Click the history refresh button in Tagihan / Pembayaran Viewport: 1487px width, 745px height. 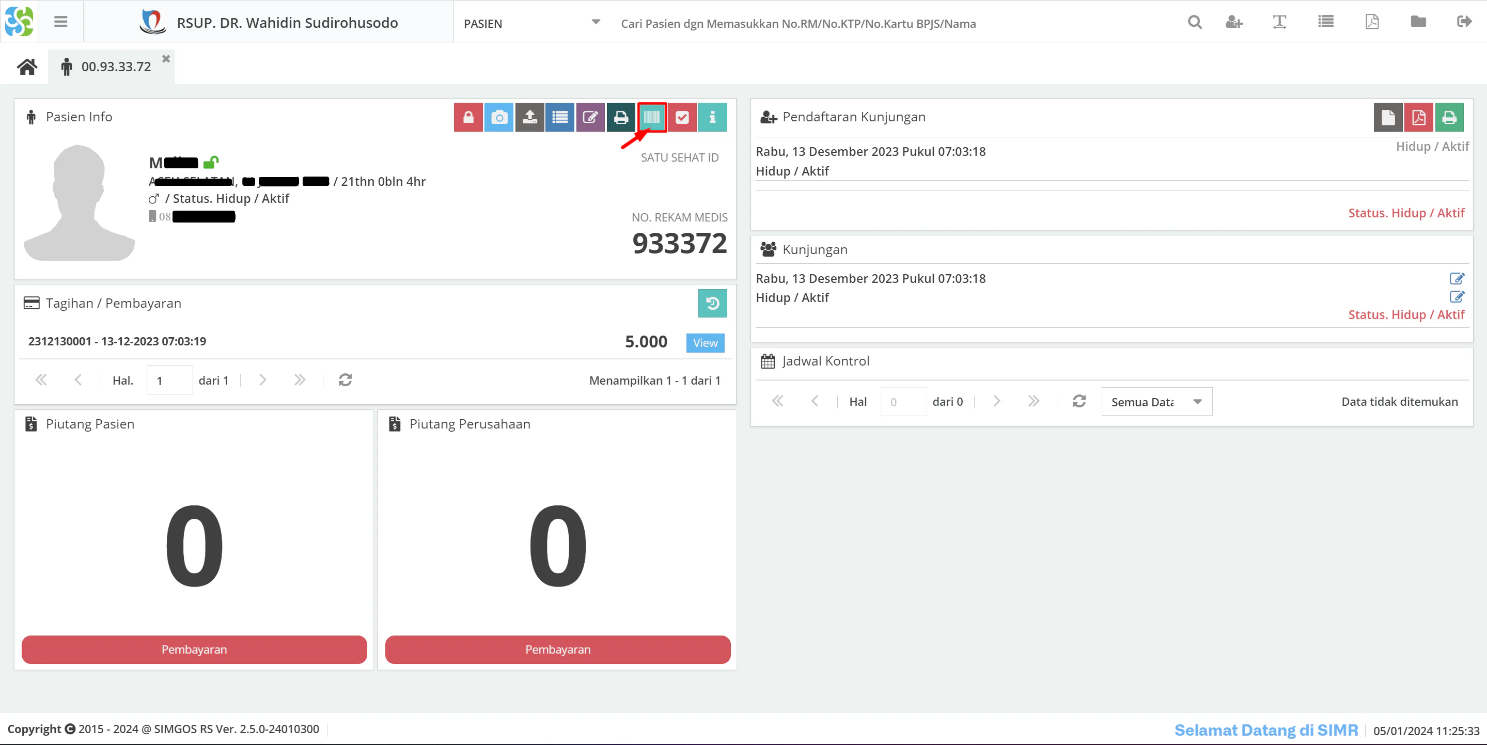click(712, 303)
